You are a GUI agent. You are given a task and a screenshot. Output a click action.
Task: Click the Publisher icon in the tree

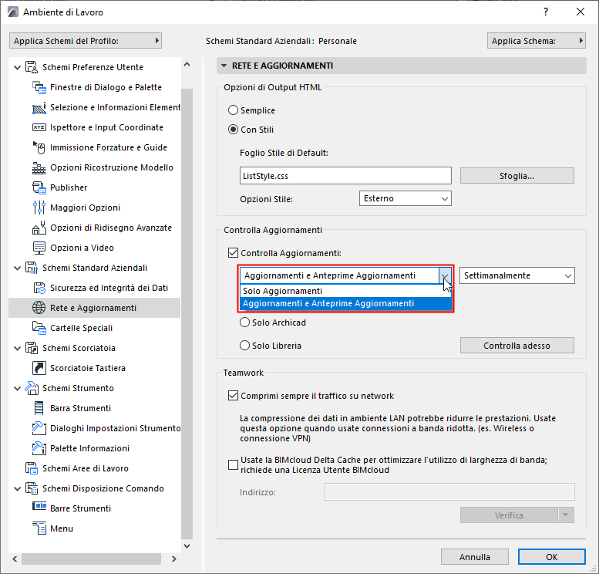pos(39,187)
